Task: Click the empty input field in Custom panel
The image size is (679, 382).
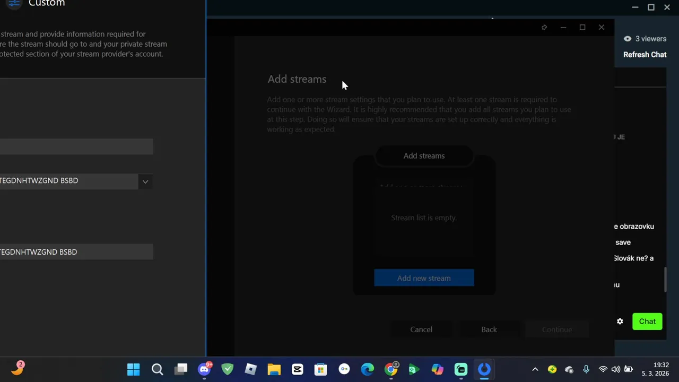Action: tap(76, 146)
